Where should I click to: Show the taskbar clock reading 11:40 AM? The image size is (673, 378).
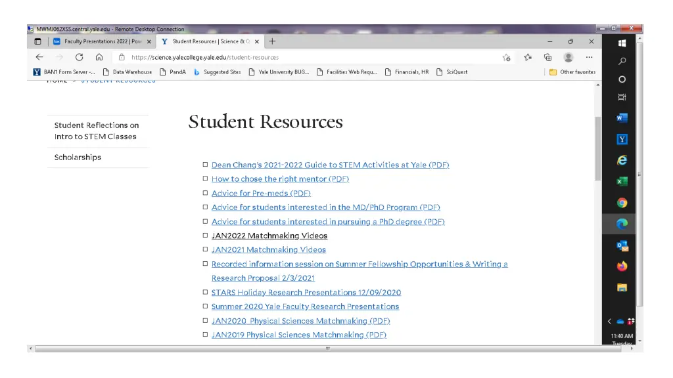(622, 336)
